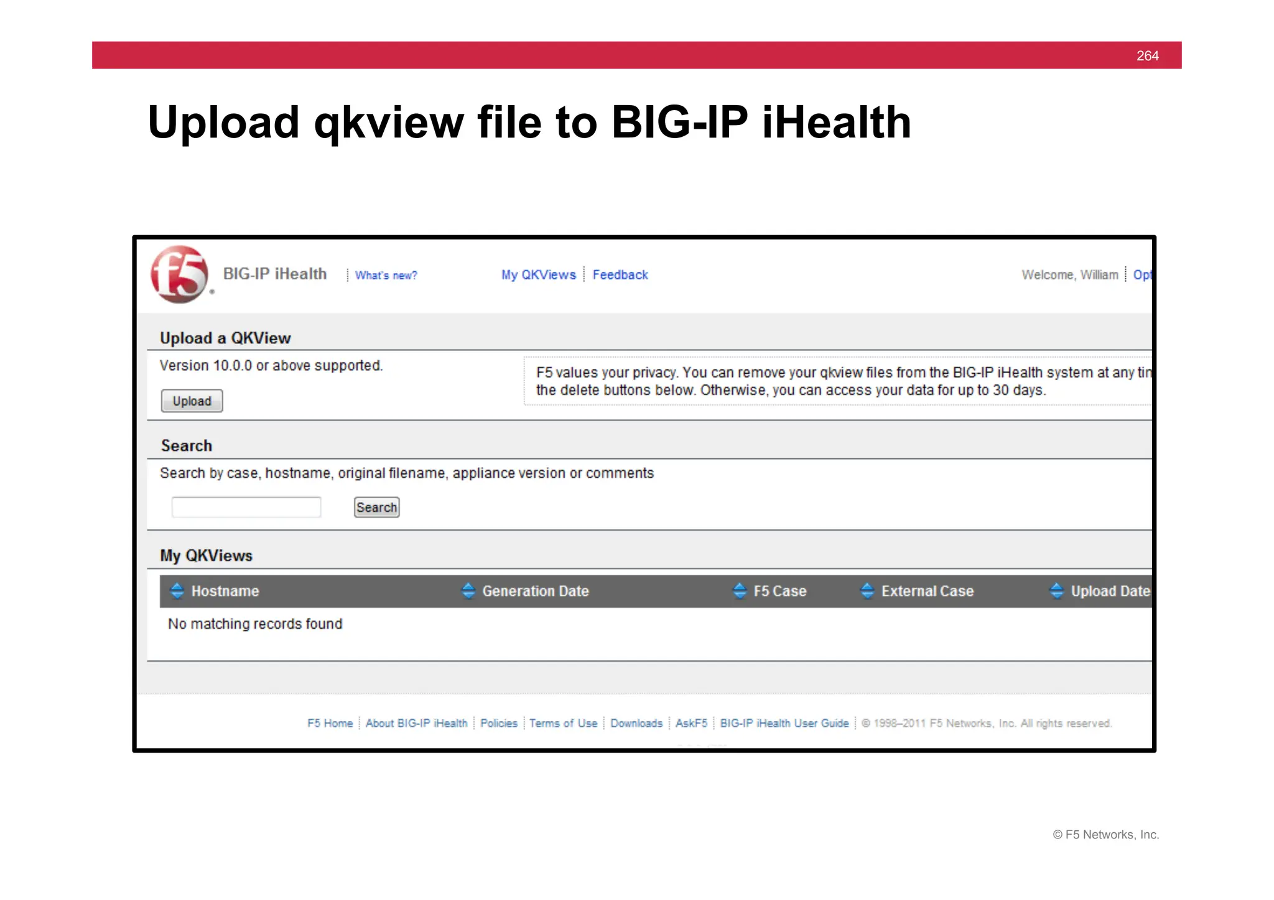Click the 1998–2011 copyright notice text

pyautogui.click(x=987, y=723)
